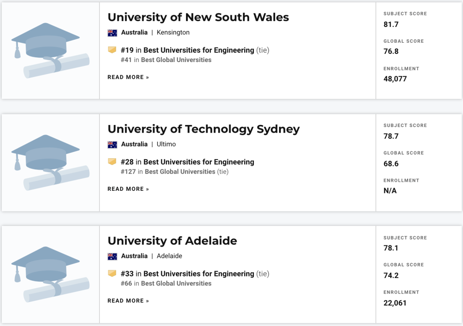Click the University of Adelaide graduation cap thumbnail
463x326 pixels.
pos(51,274)
